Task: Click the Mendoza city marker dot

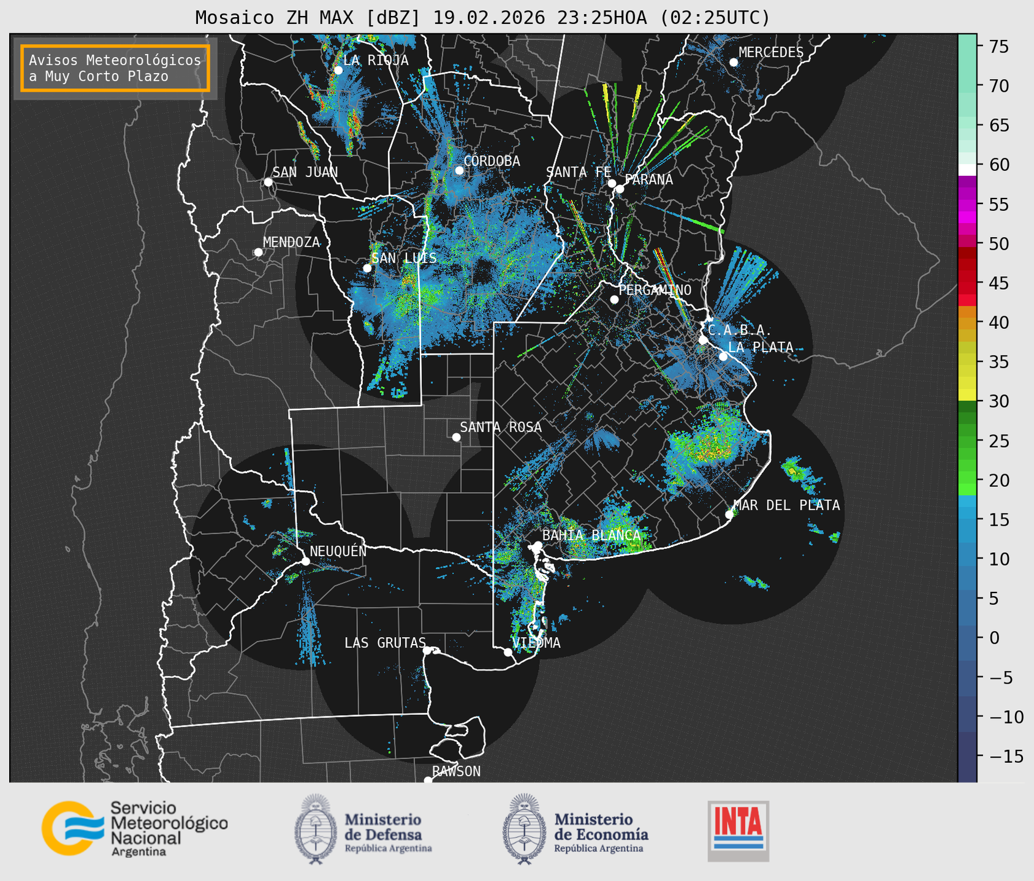Action: 258,252
